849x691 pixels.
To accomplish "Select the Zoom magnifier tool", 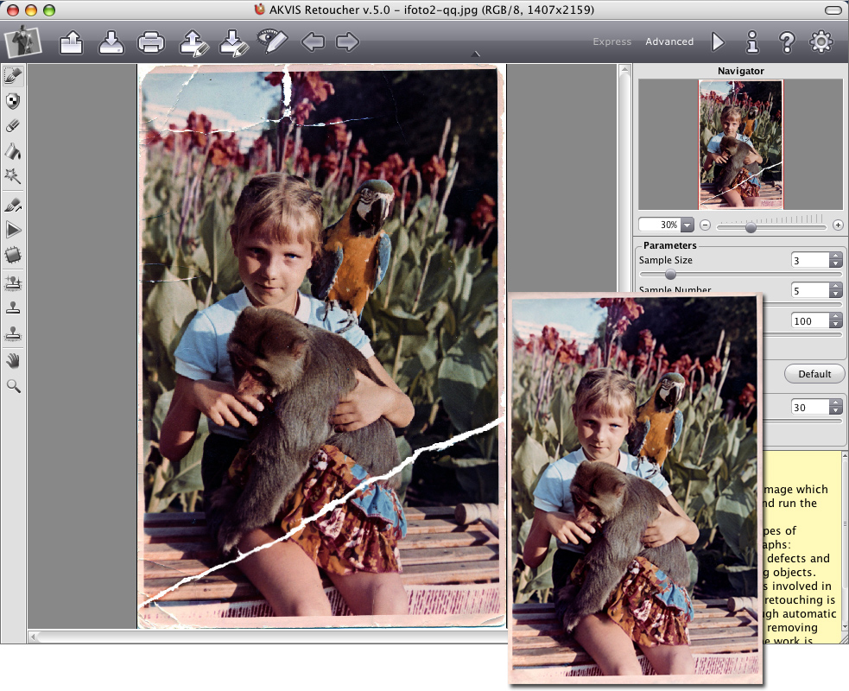I will [x=13, y=386].
